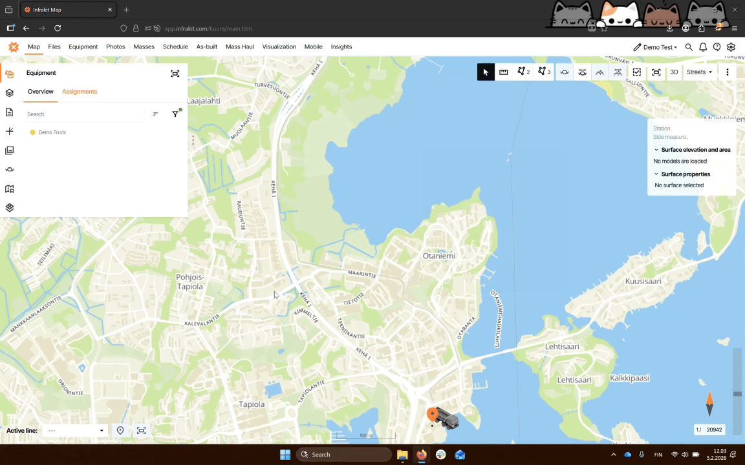Screen dimensions: 745x465
Task: Toggle the surface profile with top bar icon
Action: (x=618, y=72)
